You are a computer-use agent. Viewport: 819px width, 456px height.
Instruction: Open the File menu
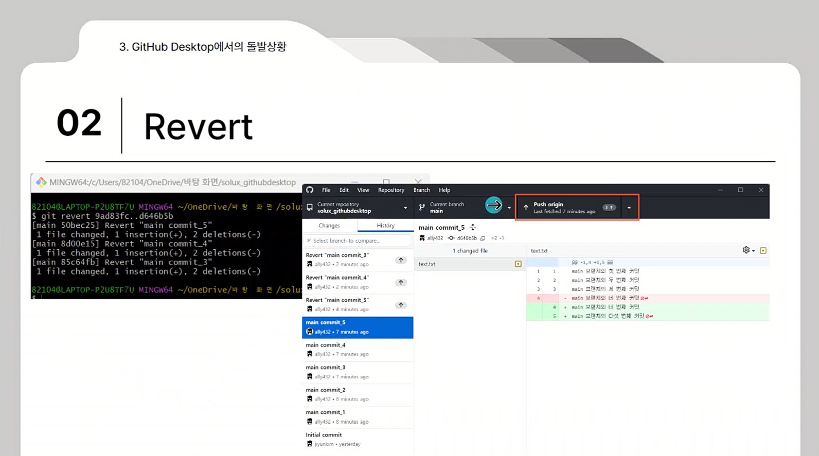(326, 190)
